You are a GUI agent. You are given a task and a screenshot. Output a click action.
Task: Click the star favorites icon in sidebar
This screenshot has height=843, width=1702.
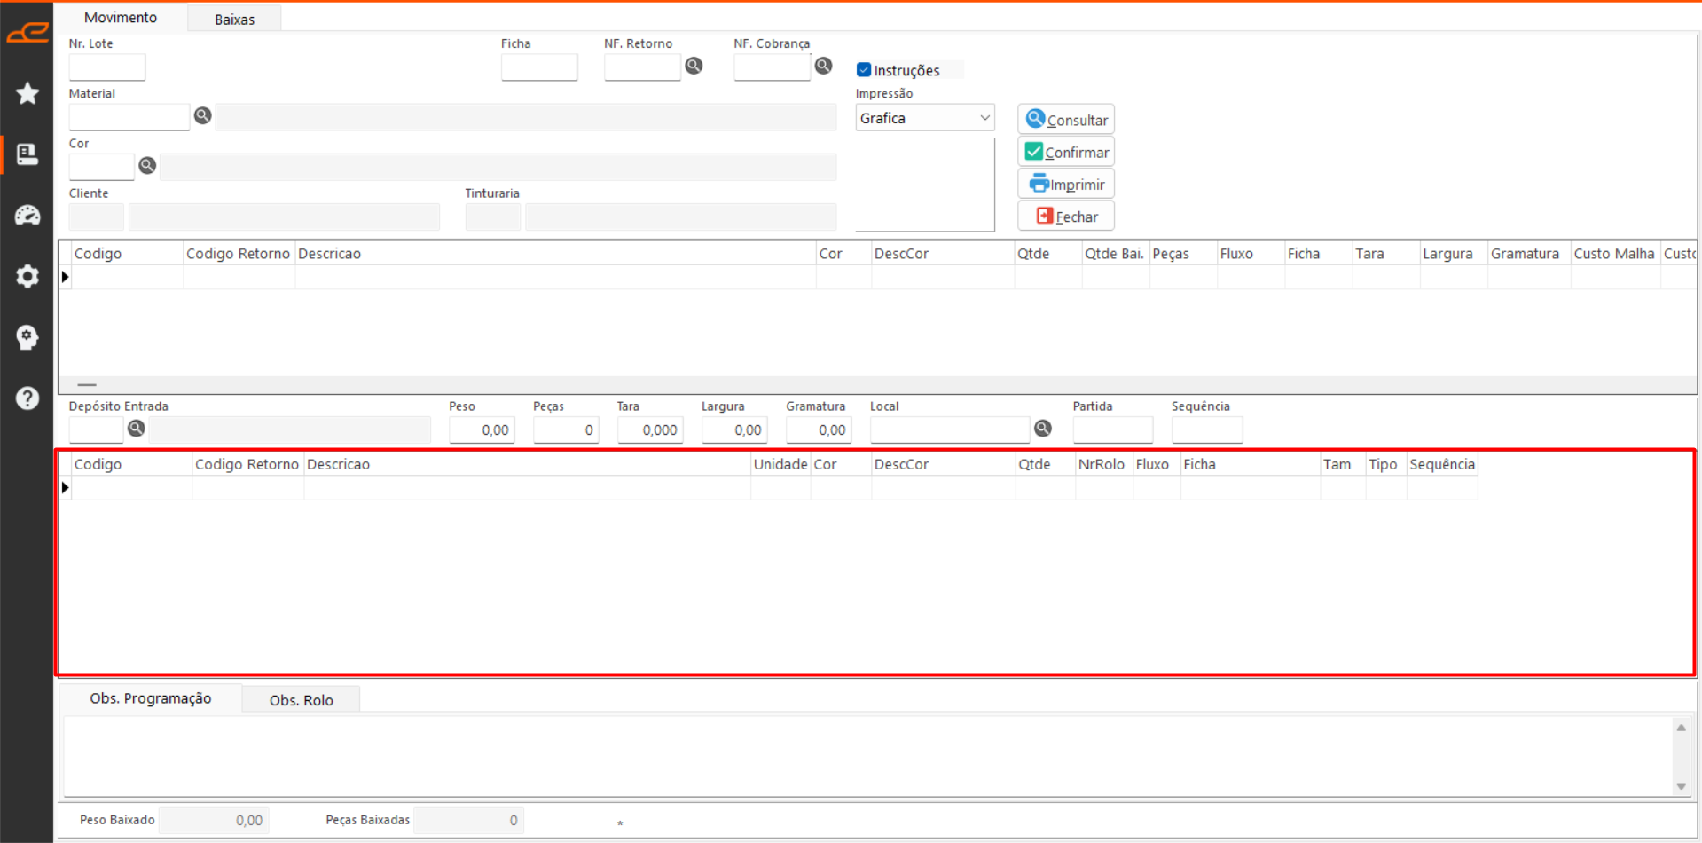tap(27, 93)
